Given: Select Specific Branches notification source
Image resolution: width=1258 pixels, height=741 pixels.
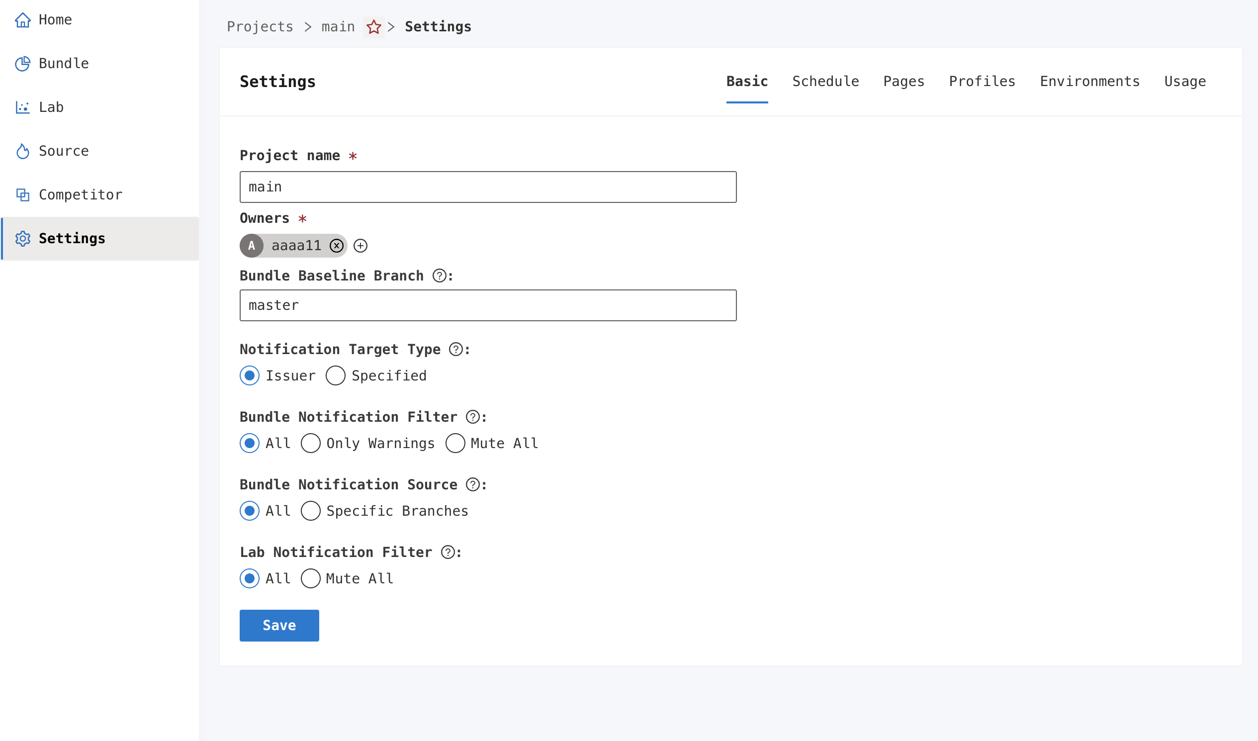Looking at the screenshot, I should pos(310,511).
